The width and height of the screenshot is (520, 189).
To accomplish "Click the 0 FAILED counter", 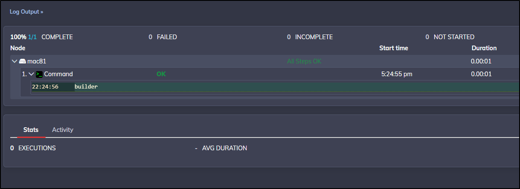I will [x=163, y=37].
